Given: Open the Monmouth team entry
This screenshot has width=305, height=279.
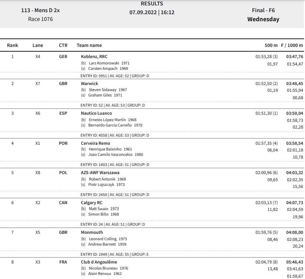Looking at the screenshot, I should (92, 232).
